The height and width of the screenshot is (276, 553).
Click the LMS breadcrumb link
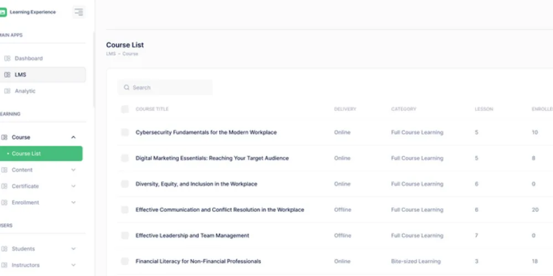111,54
